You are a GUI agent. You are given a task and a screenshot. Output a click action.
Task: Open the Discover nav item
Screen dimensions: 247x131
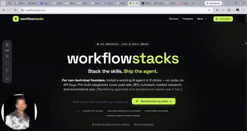(174, 19)
